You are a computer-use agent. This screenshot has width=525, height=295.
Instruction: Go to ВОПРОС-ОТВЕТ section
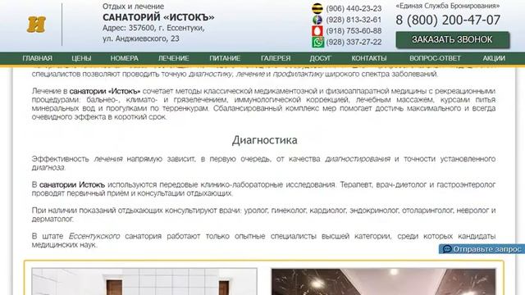point(435,58)
